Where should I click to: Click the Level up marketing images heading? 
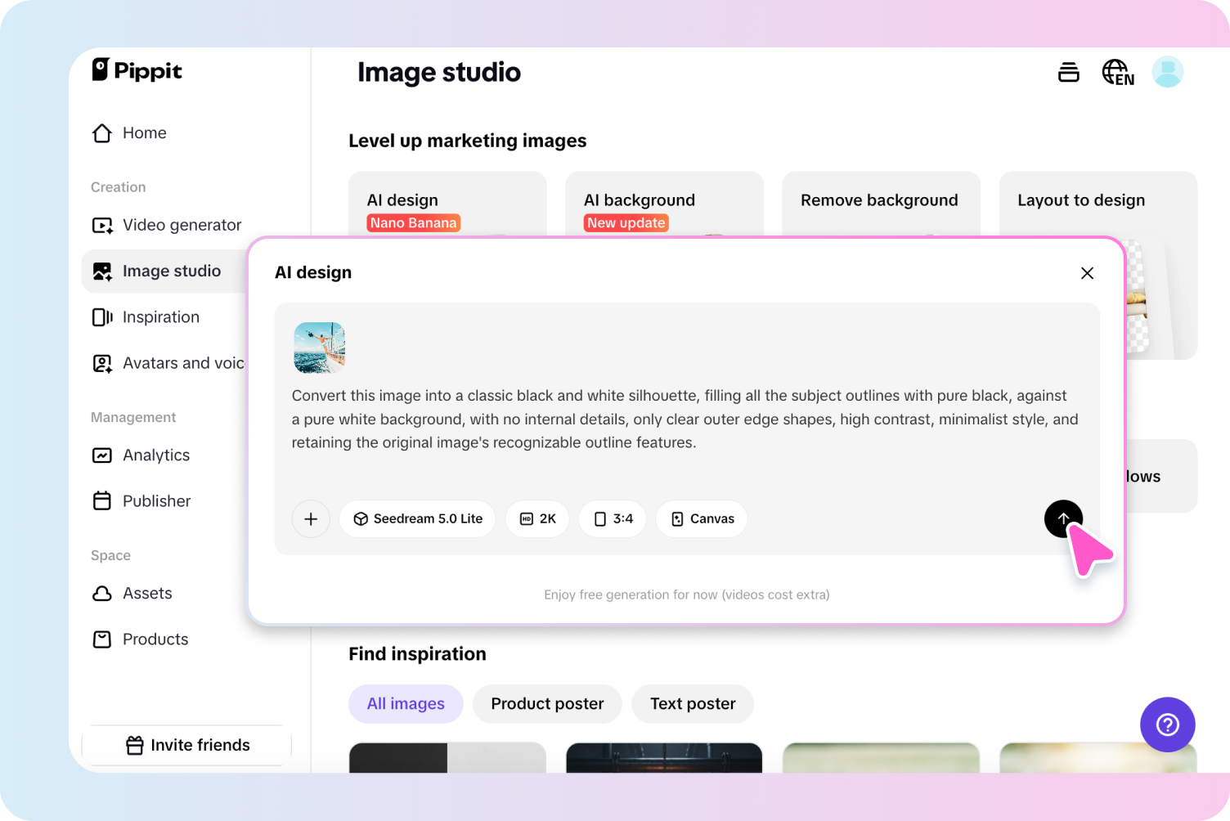pos(468,141)
